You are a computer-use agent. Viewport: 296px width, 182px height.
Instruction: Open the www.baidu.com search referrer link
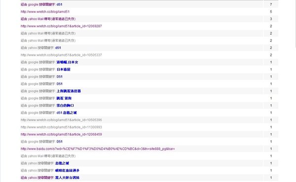pyautogui.click(x=98, y=149)
